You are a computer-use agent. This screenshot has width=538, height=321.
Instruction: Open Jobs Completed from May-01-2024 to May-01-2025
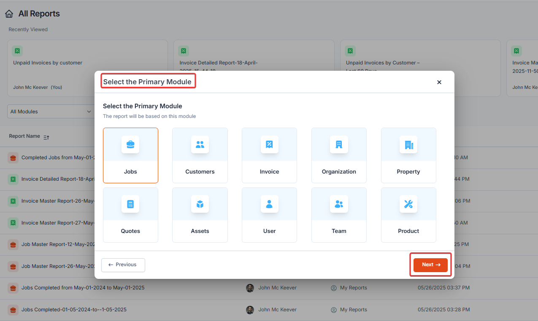pyautogui.click(x=83, y=288)
